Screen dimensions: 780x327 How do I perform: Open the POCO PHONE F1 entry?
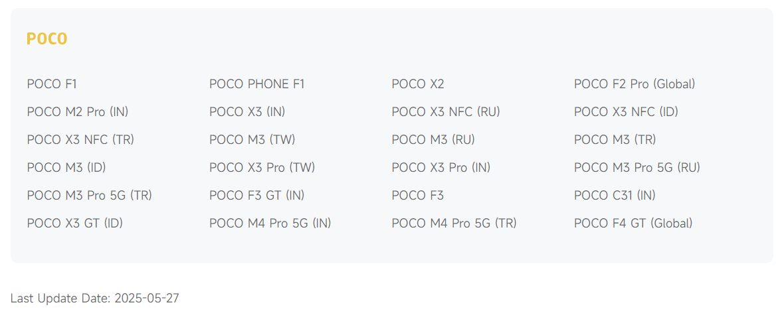256,84
